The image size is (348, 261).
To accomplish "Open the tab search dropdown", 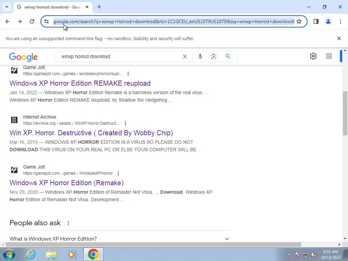I will tap(7, 7).
